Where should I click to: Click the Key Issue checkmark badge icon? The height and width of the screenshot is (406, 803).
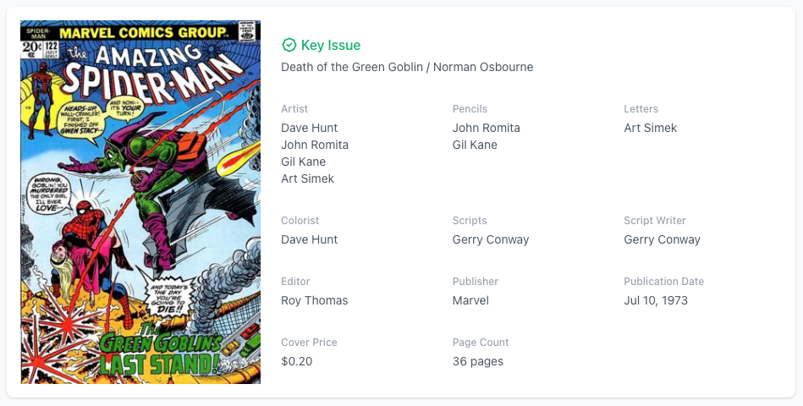click(x=289, y=45)
